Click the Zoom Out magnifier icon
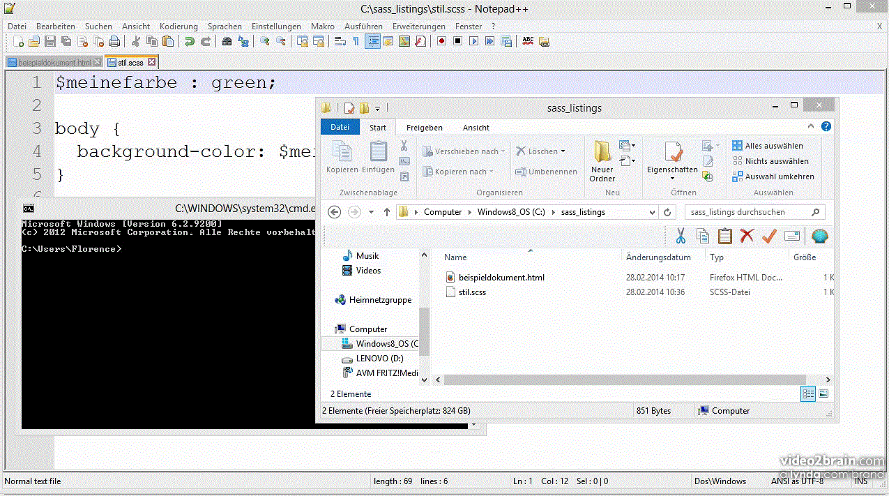The image size is (889, 496). tap(281, 41)
